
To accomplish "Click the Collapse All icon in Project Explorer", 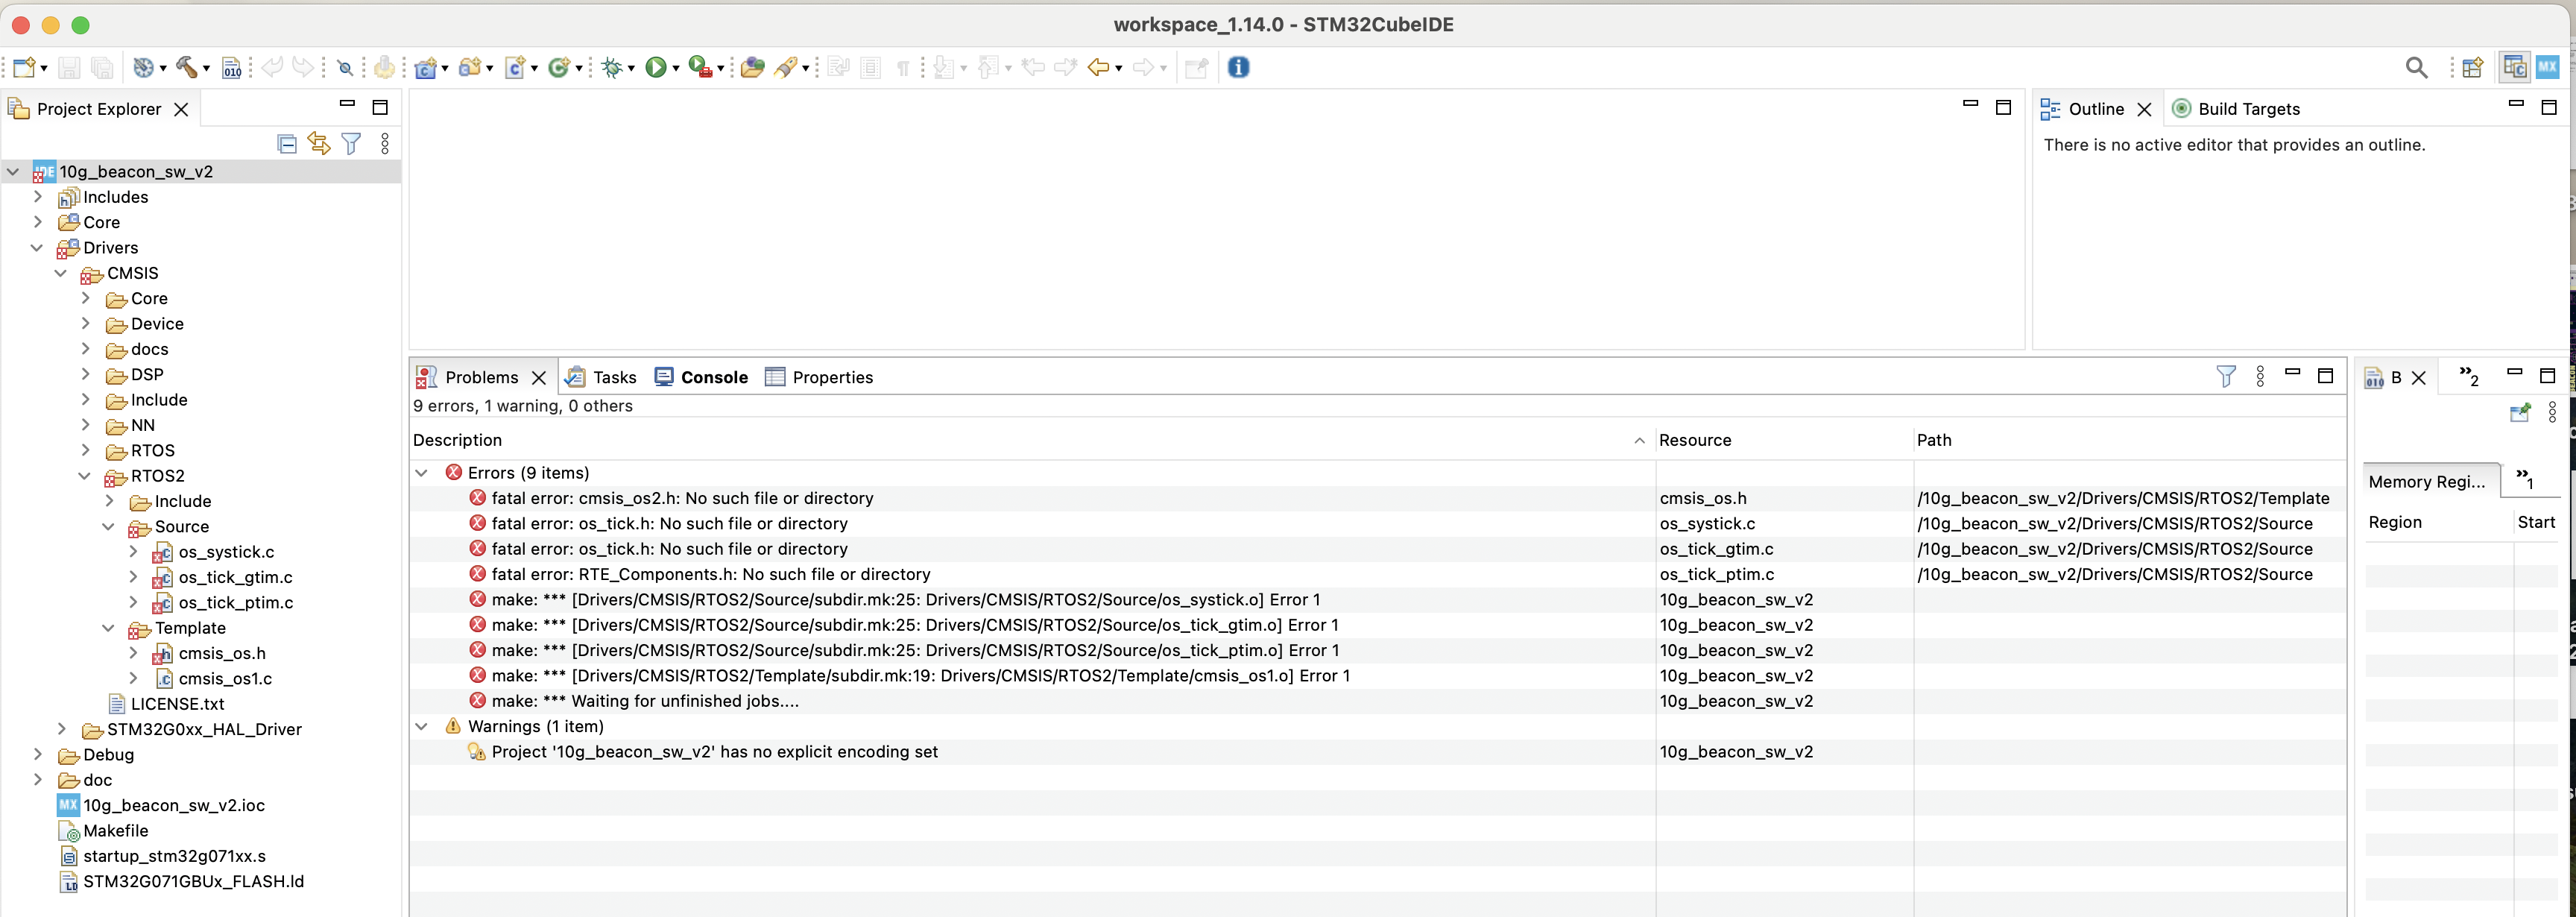I will pyautogui.click(x=286, y=143).
